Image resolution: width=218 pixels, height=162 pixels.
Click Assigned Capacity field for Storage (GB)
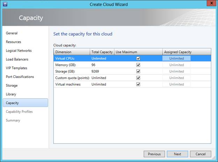click(176, 71)
